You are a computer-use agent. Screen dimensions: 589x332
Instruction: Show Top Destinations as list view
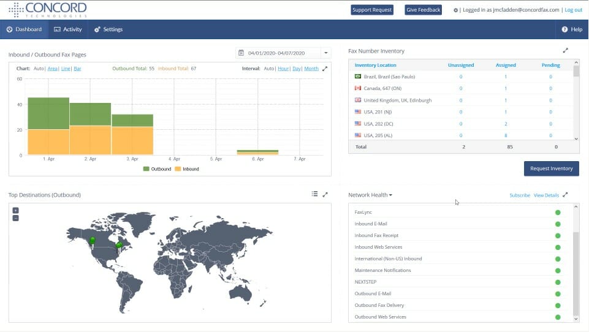coord(314,194)
